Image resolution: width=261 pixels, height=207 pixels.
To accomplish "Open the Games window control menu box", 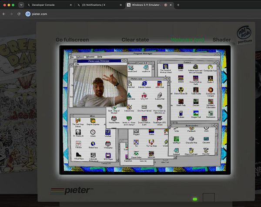I will pos(159,62).
